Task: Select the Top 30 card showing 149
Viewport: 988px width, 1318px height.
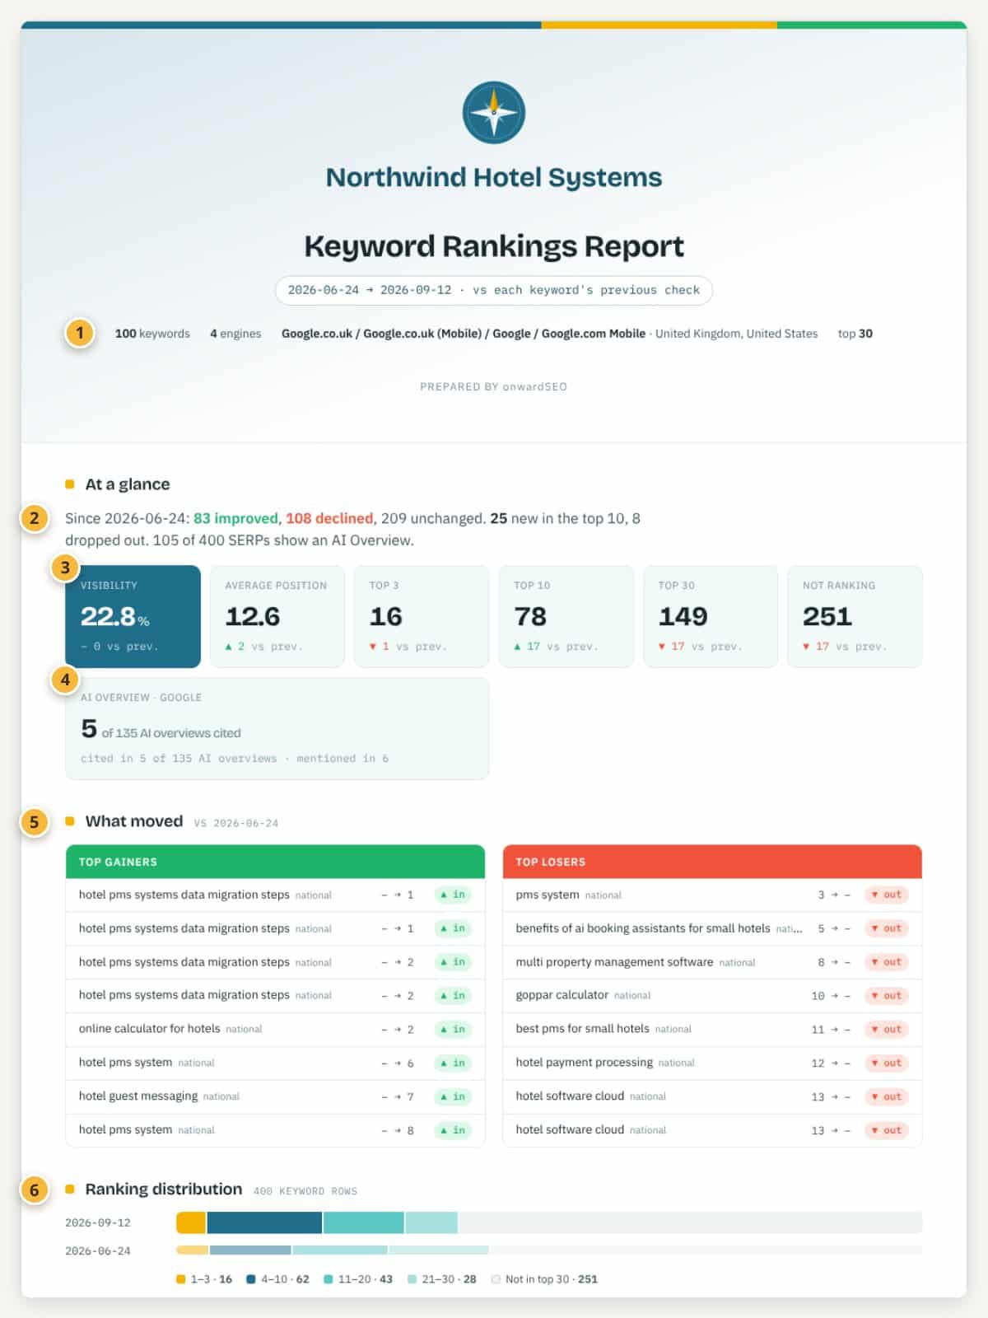Action: point(711,616)
